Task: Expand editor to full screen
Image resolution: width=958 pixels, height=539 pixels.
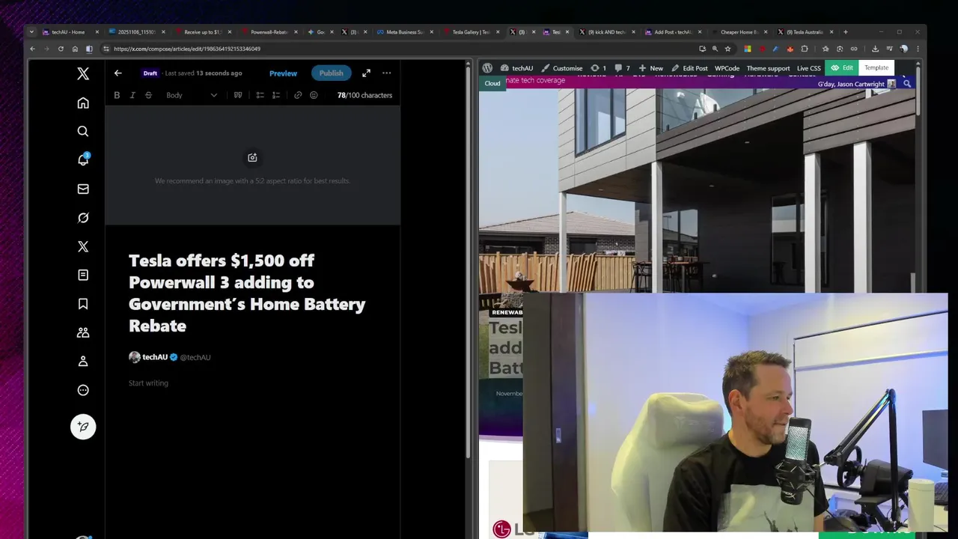Action: [x=366, y=73]
